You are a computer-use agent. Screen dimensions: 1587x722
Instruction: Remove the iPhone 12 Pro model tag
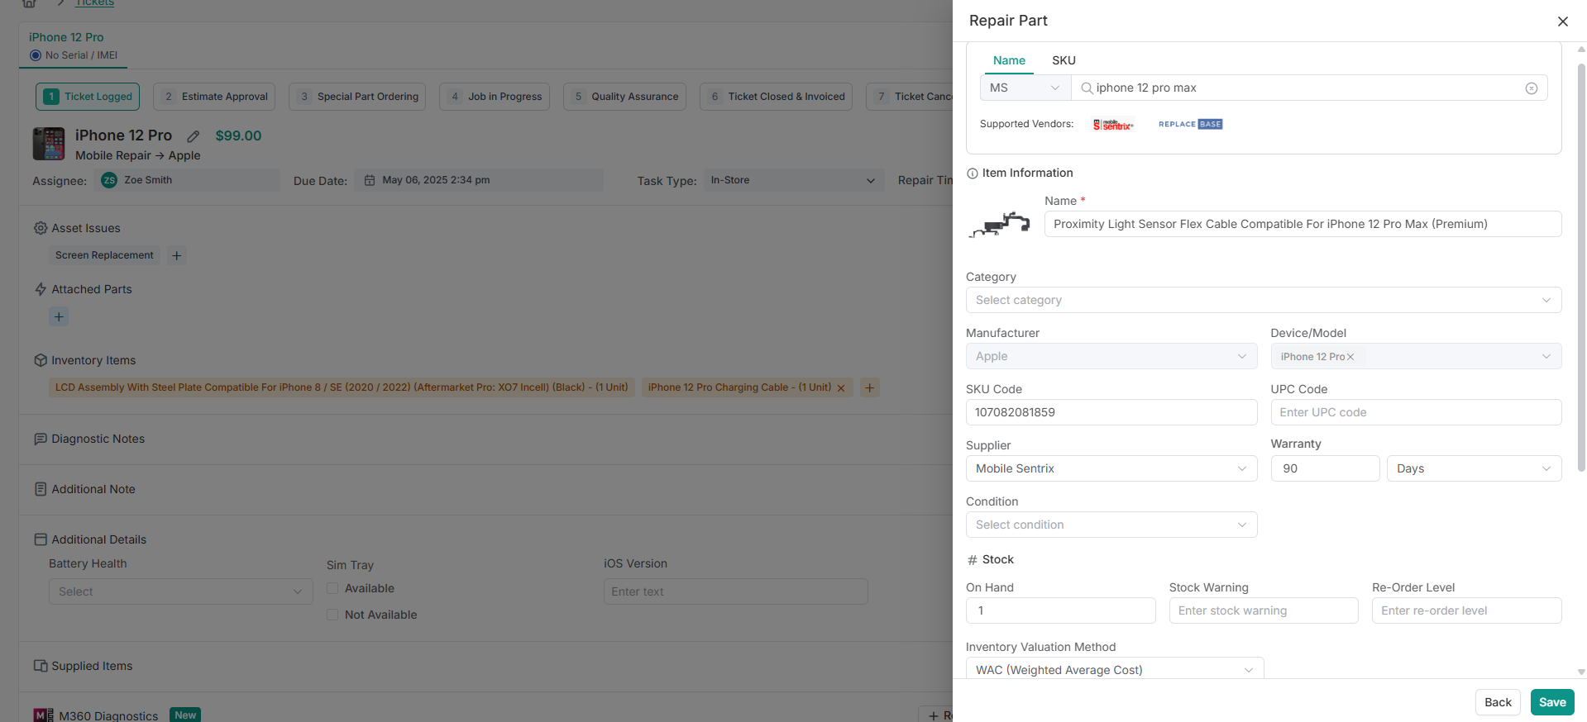pos(1350,357)
